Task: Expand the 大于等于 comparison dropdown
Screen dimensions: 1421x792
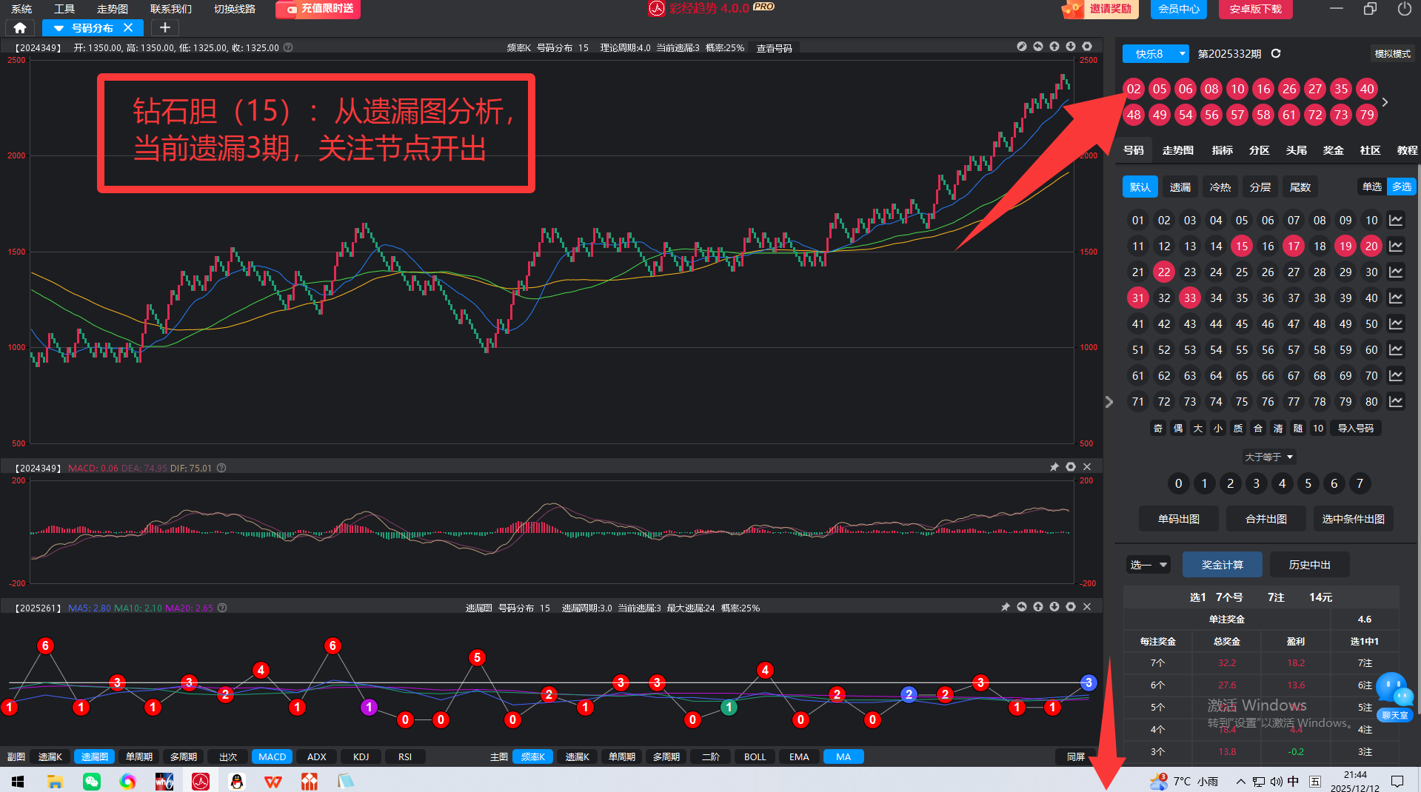Action: click(1268, 457)
